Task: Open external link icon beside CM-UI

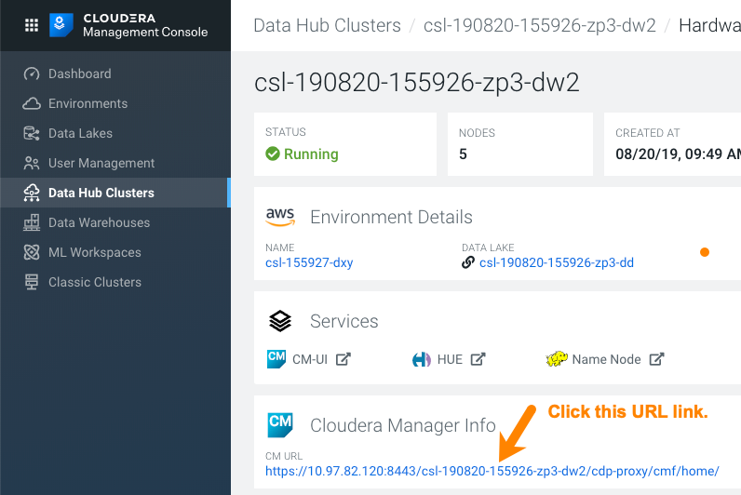Action: coord(344,359)
